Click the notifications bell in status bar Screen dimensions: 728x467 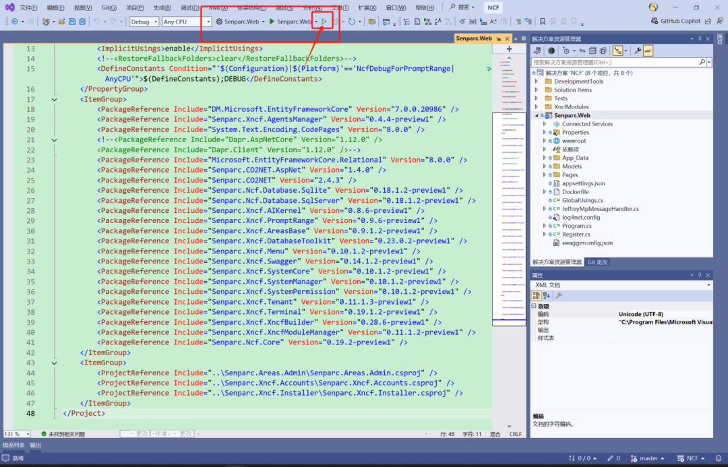[719, 458]
